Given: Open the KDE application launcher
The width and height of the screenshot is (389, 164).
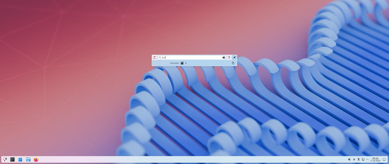Looking at the screenshot, I should pos(5,160).
